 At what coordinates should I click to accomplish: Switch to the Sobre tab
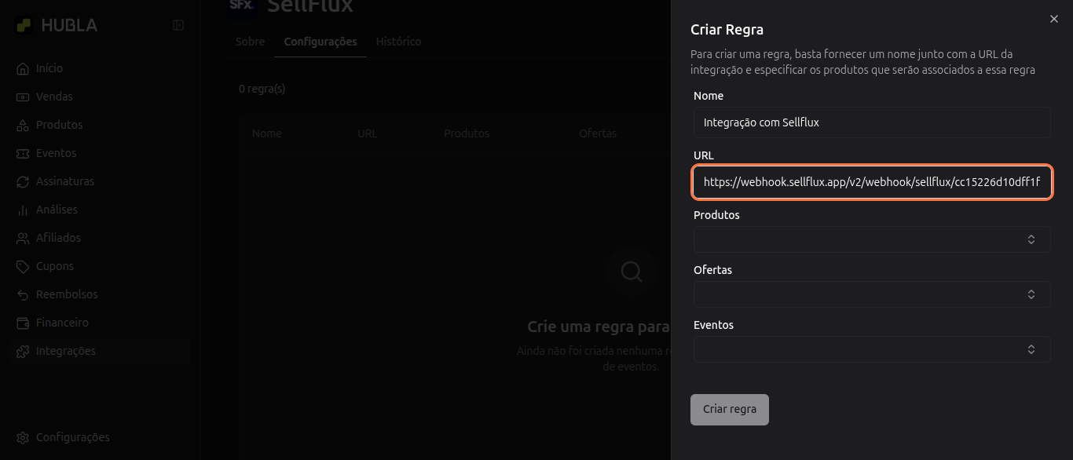click(250, 42)
